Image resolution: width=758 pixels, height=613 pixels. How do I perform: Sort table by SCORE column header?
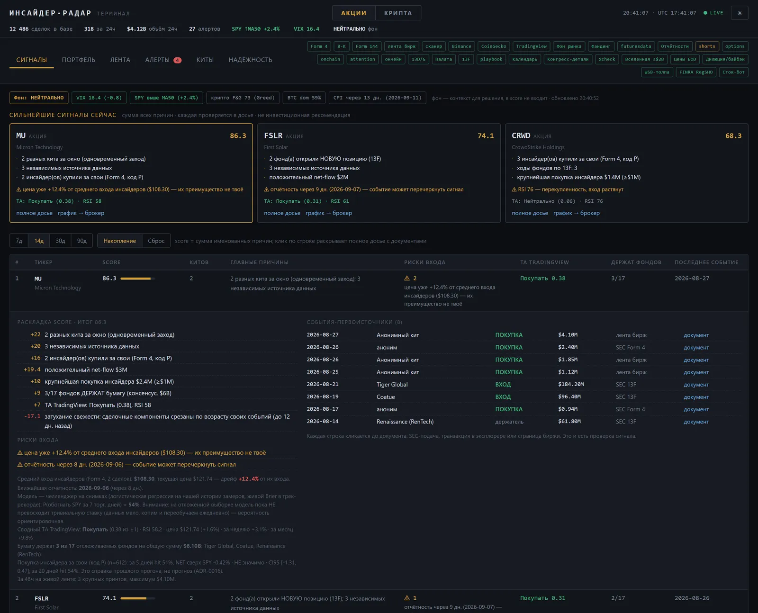point(111,262)
